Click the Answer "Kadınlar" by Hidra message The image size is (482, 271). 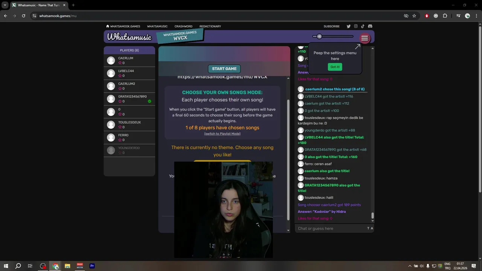(322, 212)
